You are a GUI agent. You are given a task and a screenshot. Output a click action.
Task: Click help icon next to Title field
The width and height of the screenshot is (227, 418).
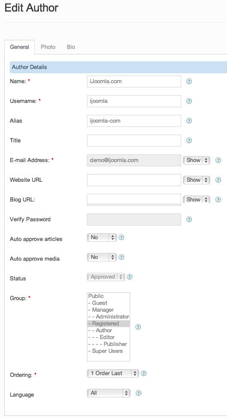[189, 141]
